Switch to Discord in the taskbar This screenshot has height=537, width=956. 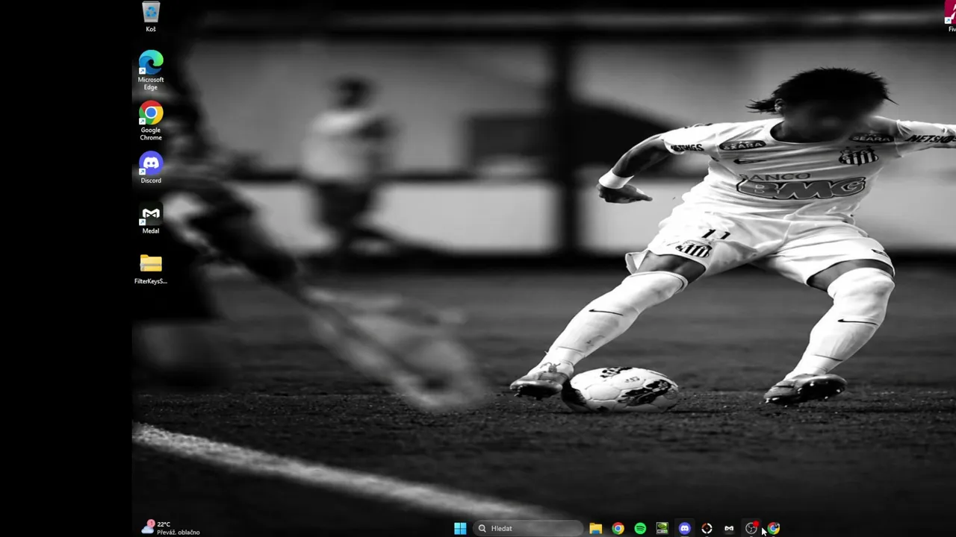click(684, 528)
